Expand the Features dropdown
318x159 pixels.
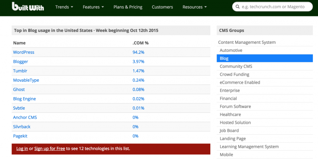click(x=93, y=7)
